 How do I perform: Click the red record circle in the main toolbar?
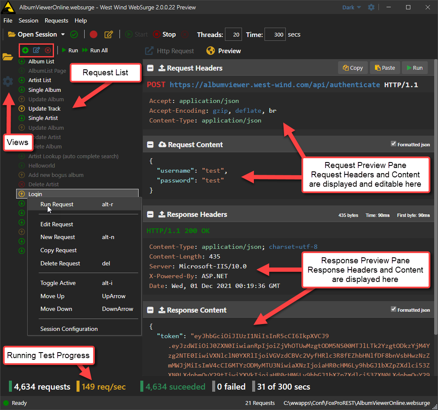[x=94, y=34]
